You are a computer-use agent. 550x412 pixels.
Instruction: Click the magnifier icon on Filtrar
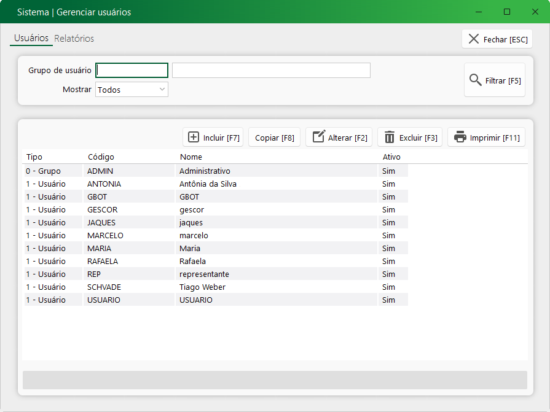click(475, 80)
